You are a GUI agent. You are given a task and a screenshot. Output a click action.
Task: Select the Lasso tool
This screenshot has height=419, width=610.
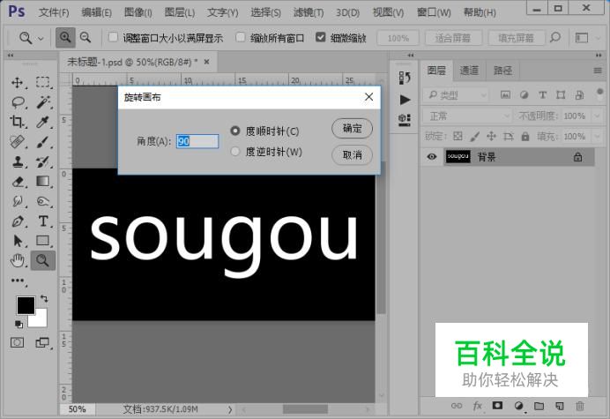tap(18, 102)
